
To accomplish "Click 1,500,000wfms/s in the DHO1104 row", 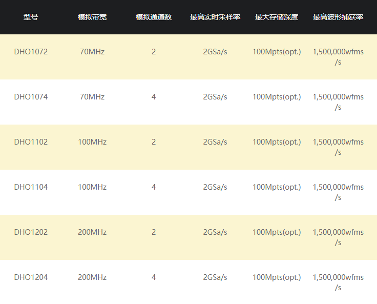I will (x=338, y=192).
